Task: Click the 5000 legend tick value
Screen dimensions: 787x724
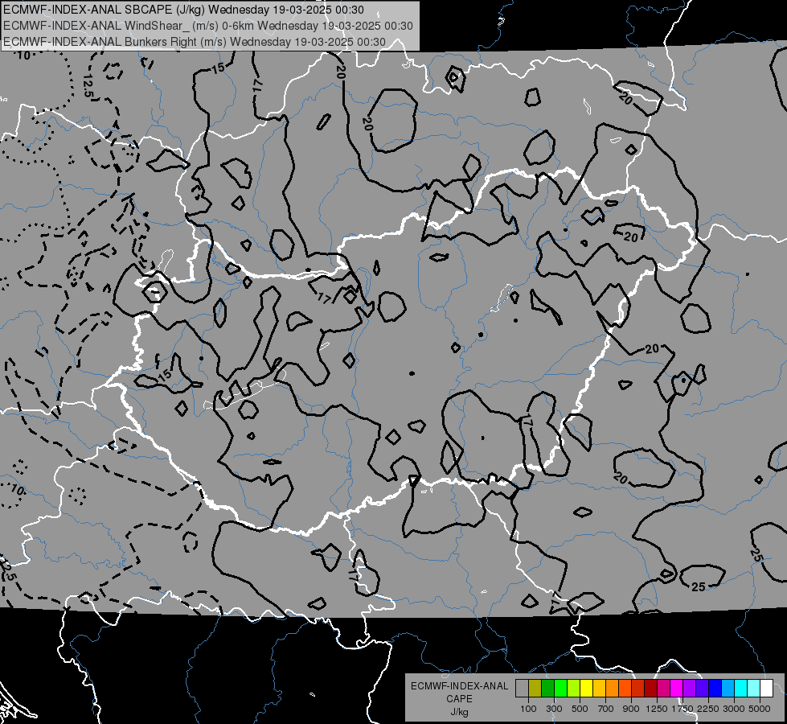Action: tap(760, 709)
